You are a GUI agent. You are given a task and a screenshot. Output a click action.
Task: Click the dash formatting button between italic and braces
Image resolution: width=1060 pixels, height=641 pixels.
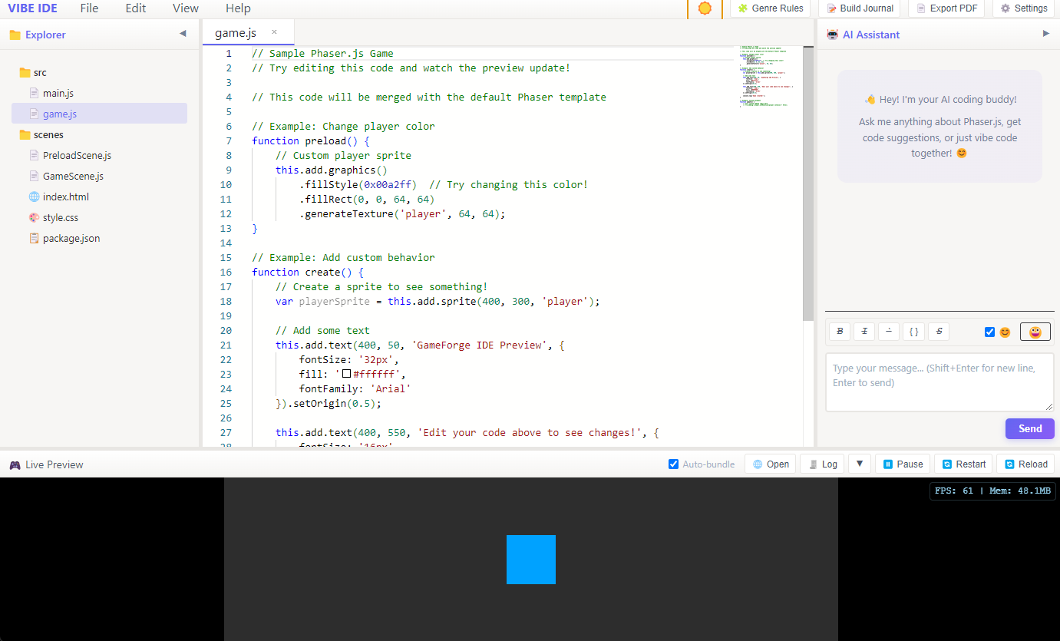coord(889,332)
